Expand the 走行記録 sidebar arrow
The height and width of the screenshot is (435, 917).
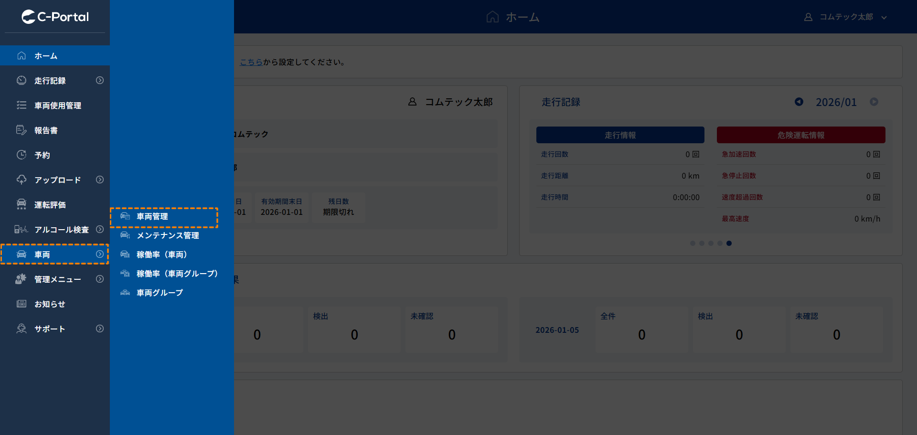pos(99,81)
